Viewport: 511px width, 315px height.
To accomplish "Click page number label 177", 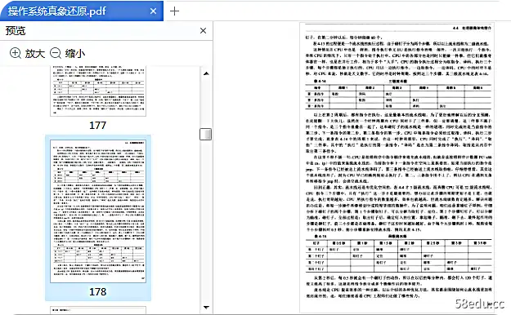I will [x=98, y=126].
